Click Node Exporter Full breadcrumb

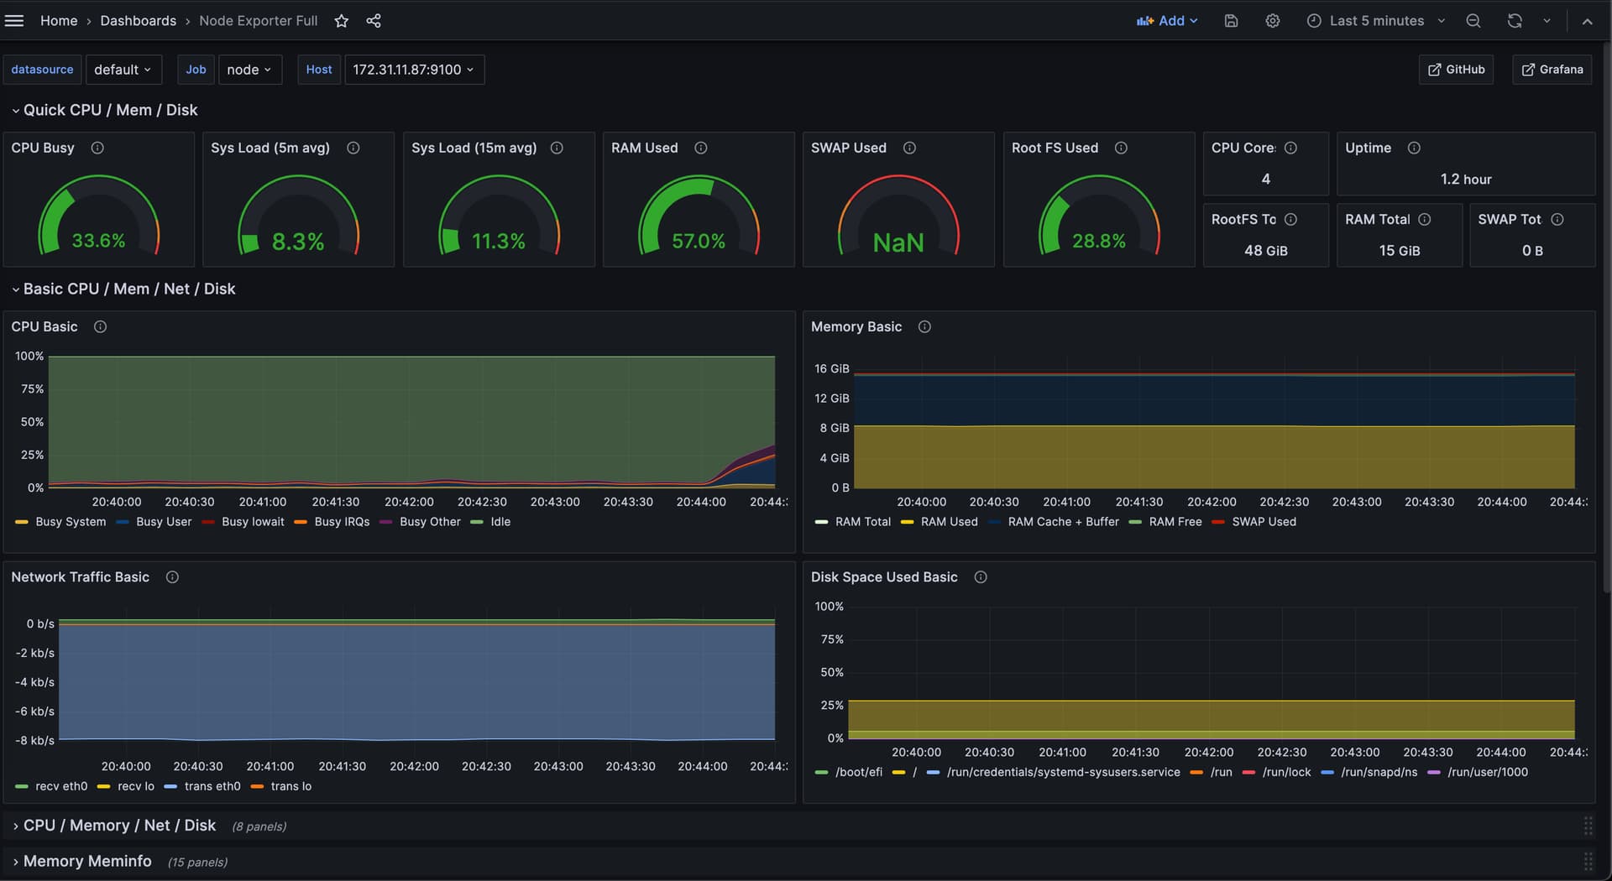(258, 21)
